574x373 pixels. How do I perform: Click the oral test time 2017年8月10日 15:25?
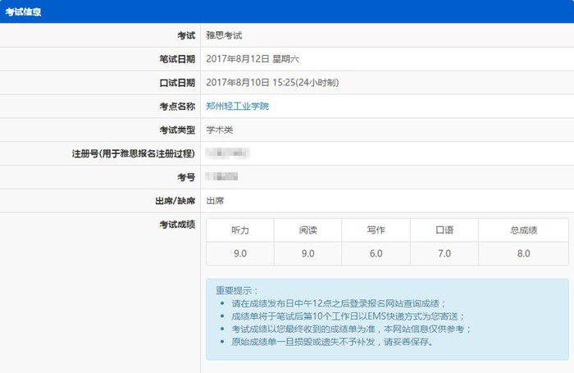click(271, 83)
